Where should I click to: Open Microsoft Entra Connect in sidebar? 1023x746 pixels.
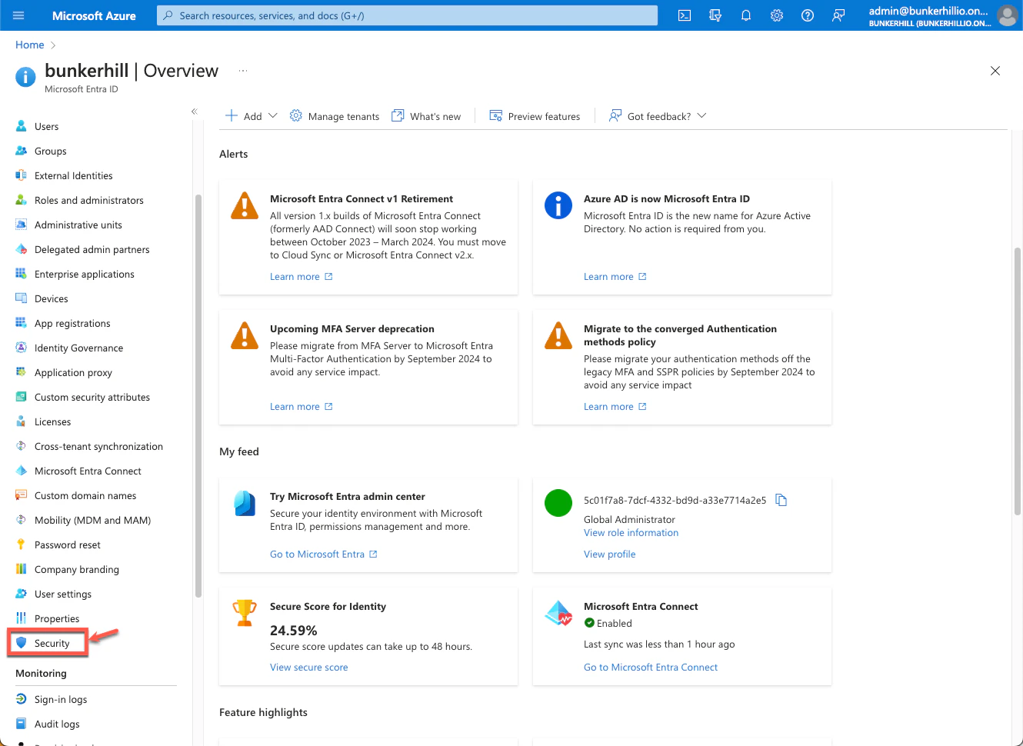[x=88, y=471]
